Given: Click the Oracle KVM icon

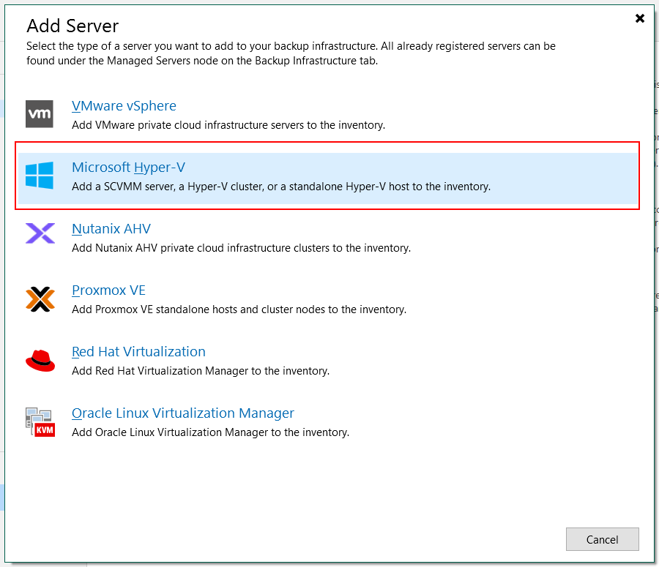Looking at the screenshot, I should pos(40,421).
